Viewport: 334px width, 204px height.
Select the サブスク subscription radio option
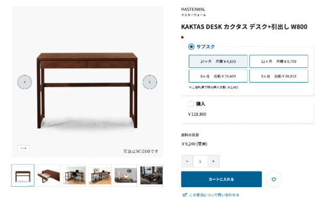(191, 47)
